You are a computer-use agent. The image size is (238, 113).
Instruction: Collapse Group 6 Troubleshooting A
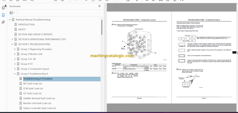15,74
